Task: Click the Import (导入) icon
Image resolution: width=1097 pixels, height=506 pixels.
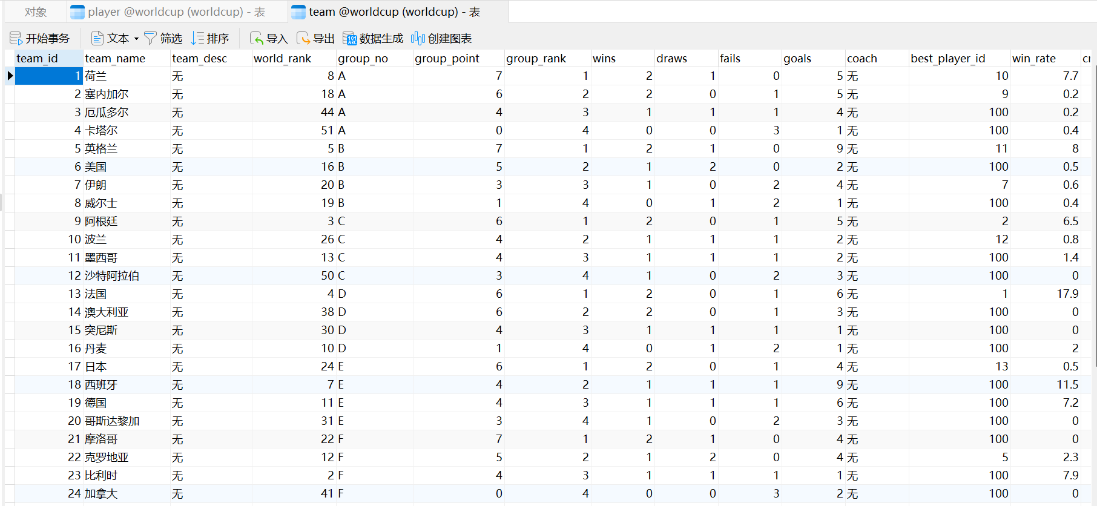Action: [x=257, y=38]
